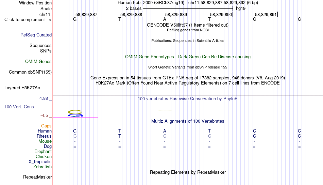Click the Window Position label
Viewport: 323px width, 185px height.
coord(35,3)
